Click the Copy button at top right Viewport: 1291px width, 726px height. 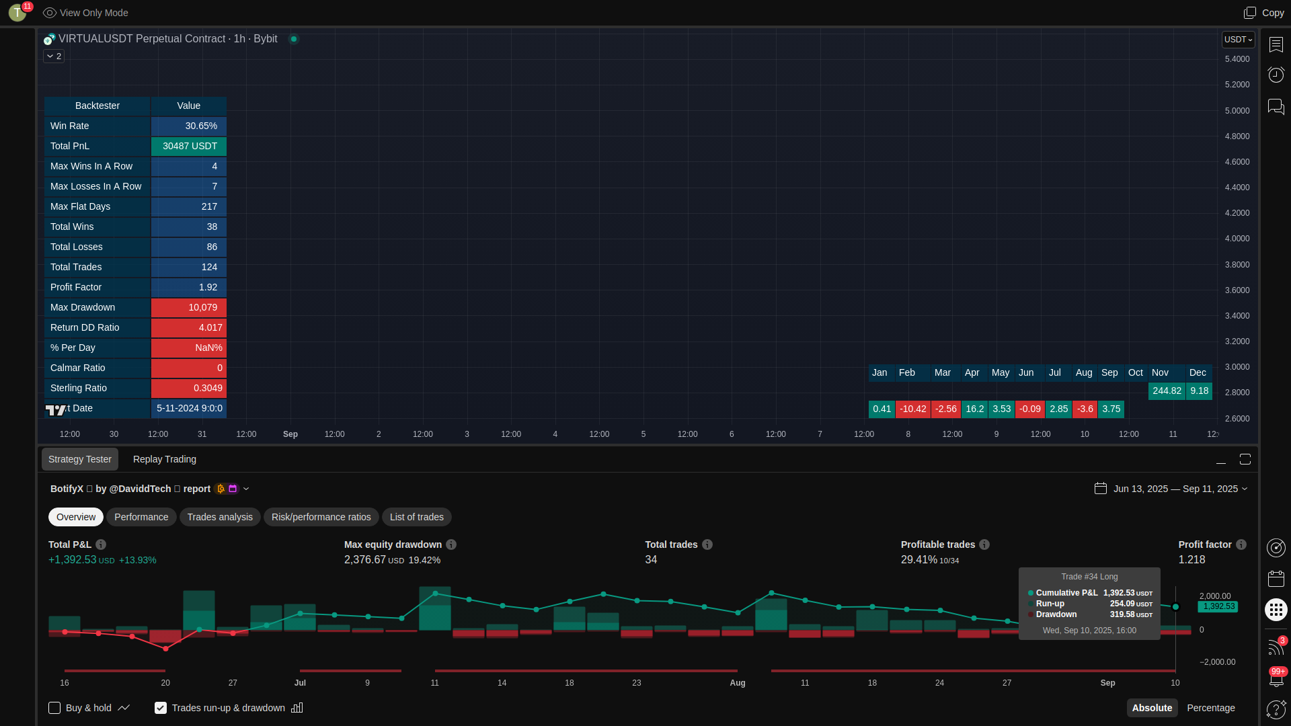coord(1264,13)
